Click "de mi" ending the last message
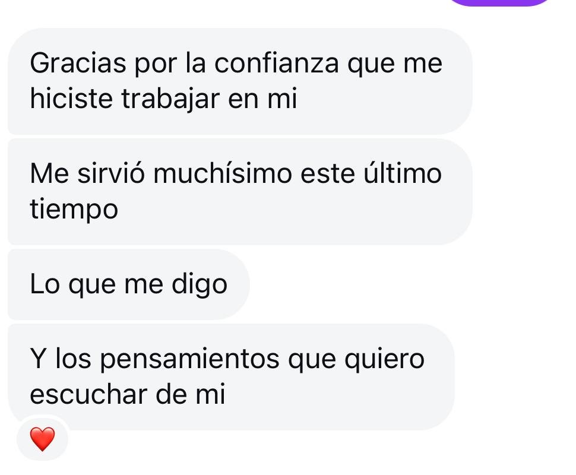Viewport: 576px width, 475px height. [x=190, y=395]
